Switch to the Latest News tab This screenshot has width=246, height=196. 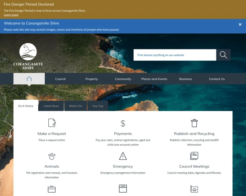51,106
